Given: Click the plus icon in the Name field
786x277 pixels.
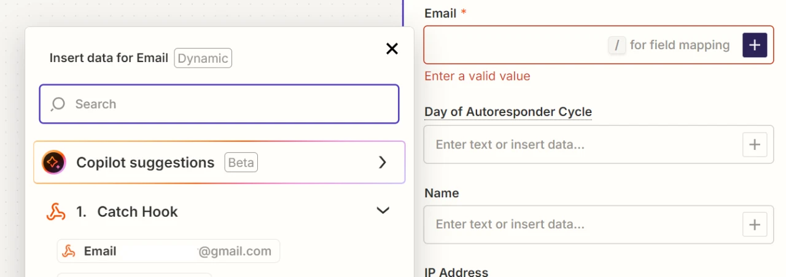Looking at the screenshot, I should 755,225.
